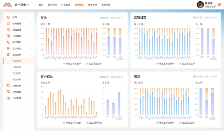Click the 任务管理 sidebar icon

(x=8, y=24)
